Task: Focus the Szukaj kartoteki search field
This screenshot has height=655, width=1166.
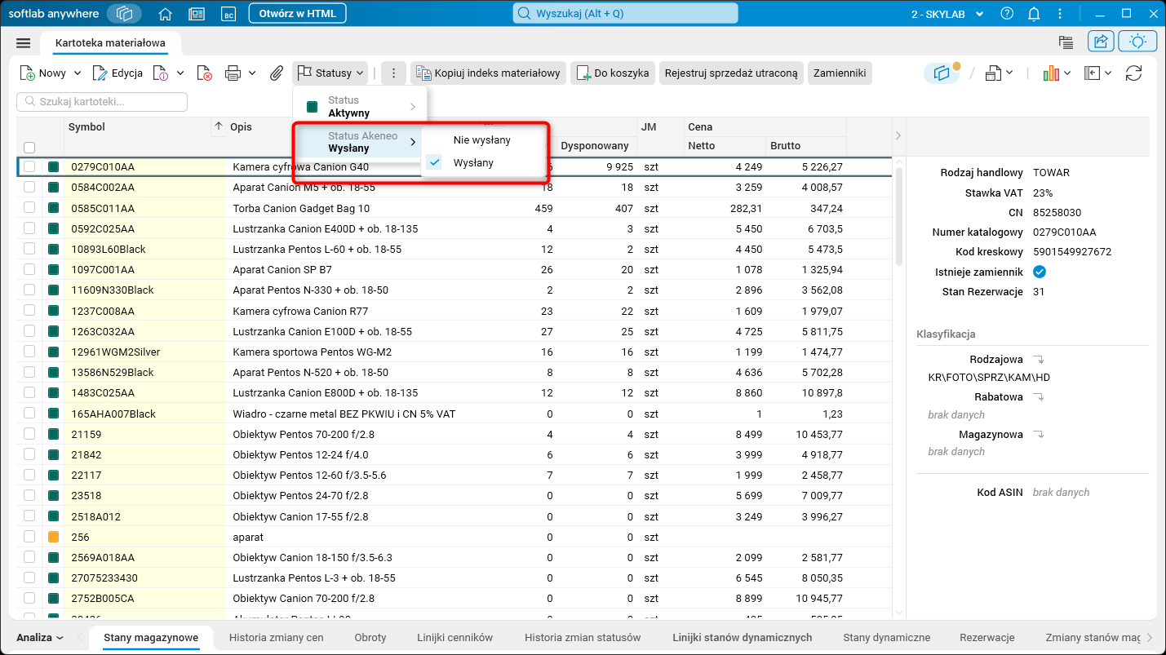Action: pyautogui.click(x=102, y=102)
